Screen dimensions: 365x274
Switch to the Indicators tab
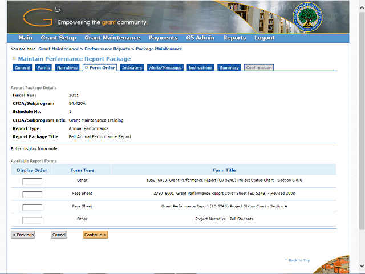(132, 68)
